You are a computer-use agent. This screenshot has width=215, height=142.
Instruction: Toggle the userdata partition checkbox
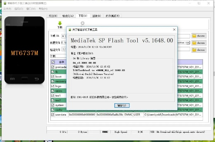tap(53, 115)
